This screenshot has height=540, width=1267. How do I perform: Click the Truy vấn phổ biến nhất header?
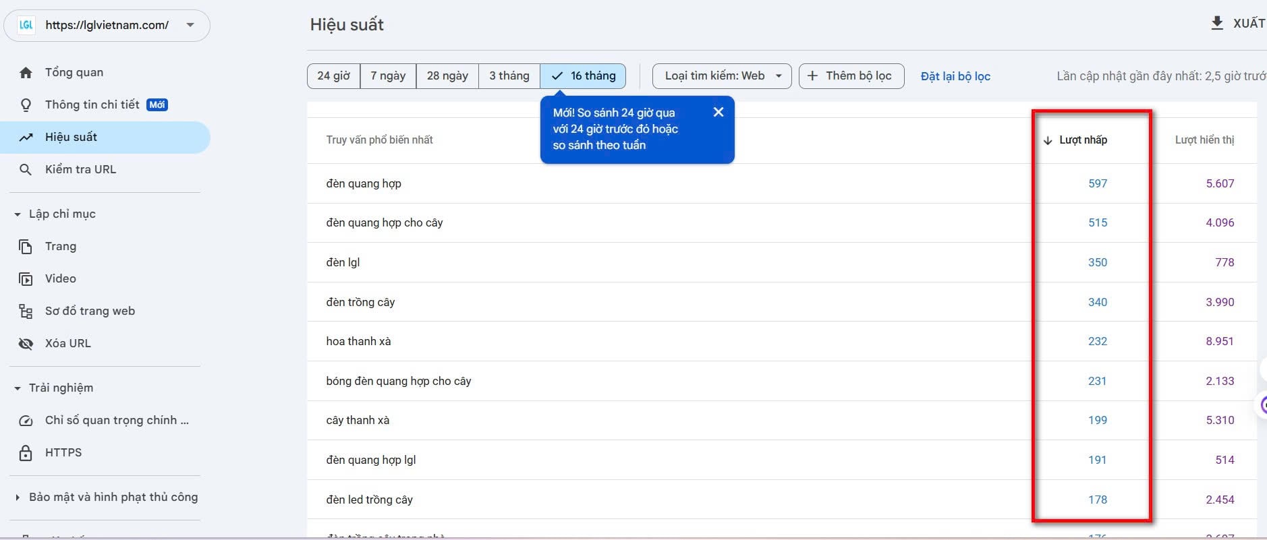379,140
